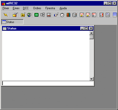Open the Fitxer menu

point(6,8)
